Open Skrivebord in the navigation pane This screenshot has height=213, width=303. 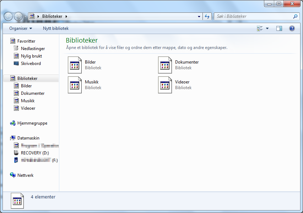pyautogui.click(x=31, y=63)
